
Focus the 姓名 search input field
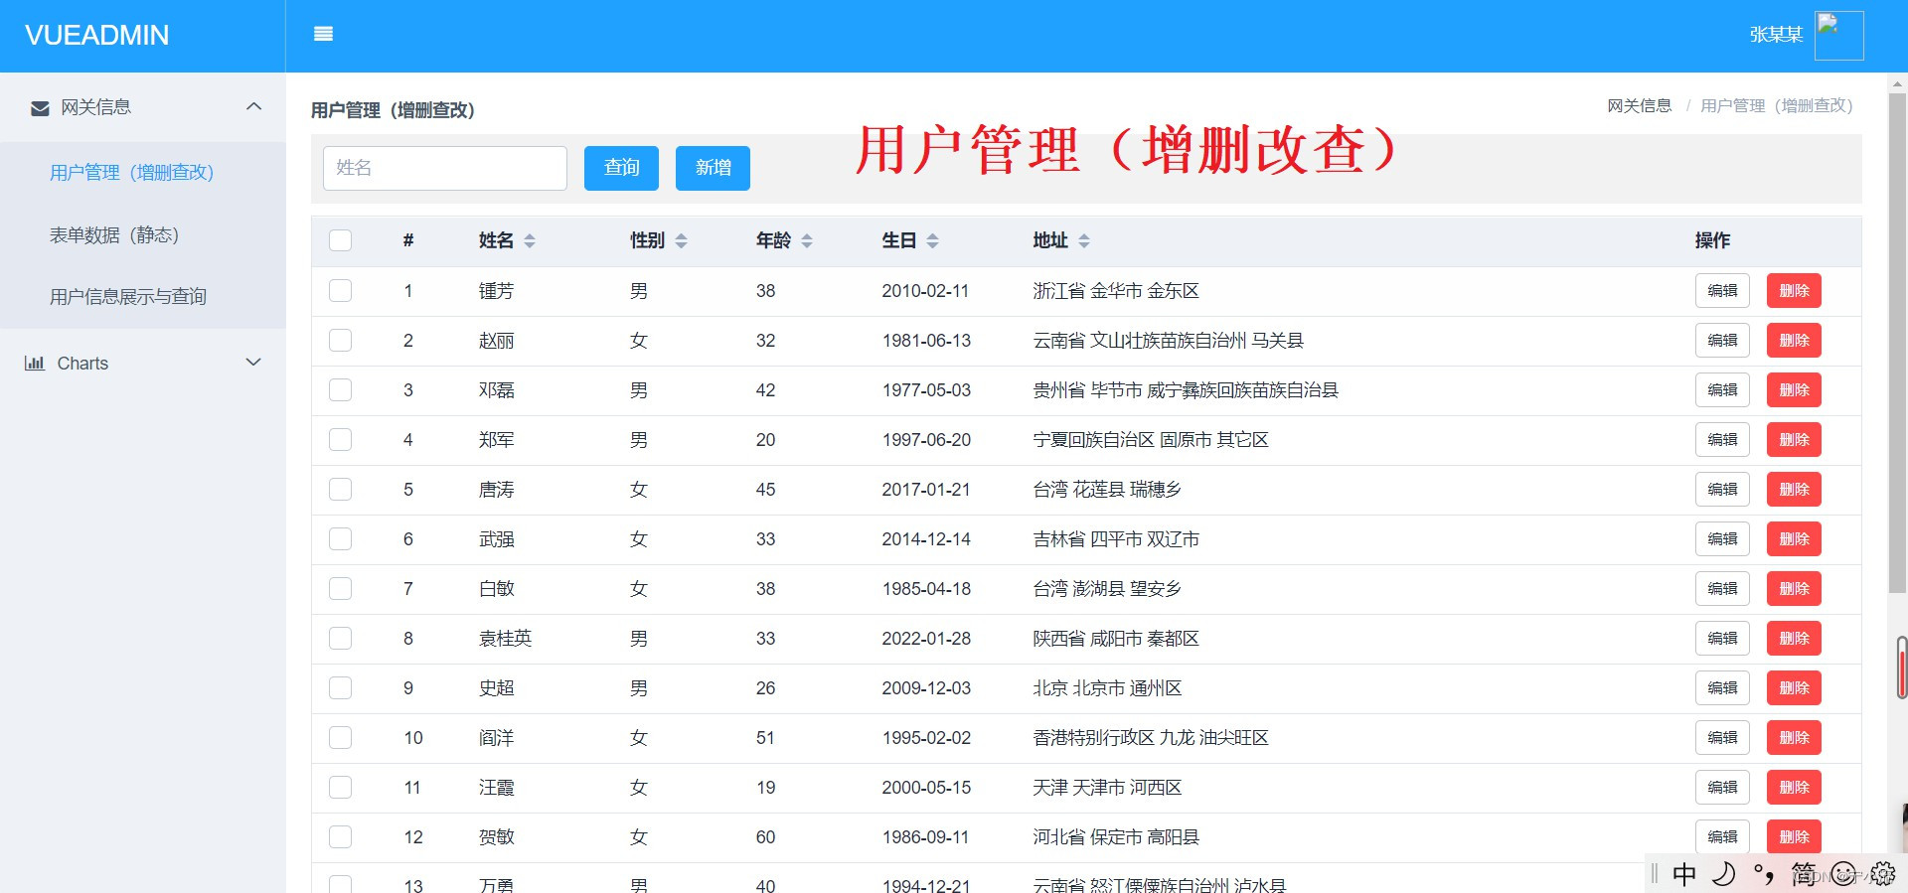point(445,168)
